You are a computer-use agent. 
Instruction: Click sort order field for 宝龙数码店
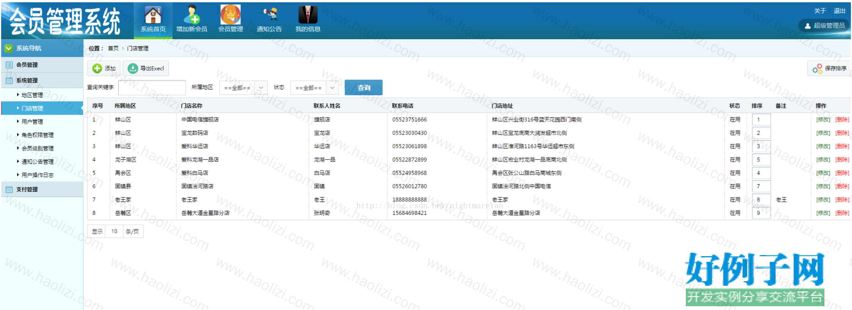(x=761, y=133)
